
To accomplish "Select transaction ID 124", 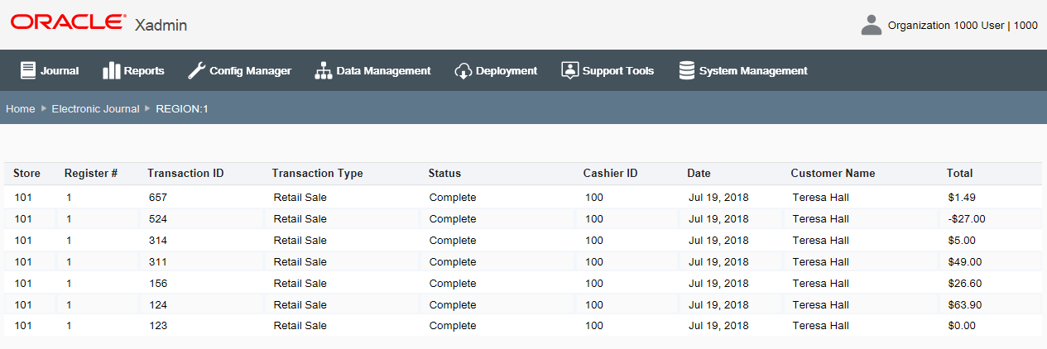I will 158,304.
